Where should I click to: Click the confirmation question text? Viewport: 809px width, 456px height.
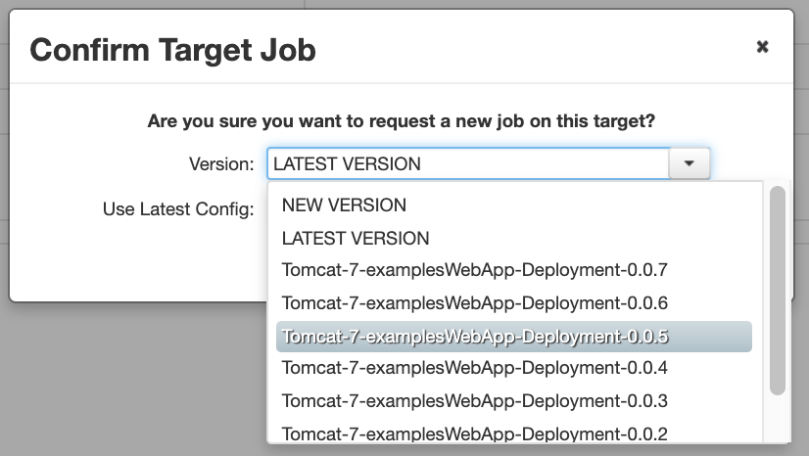click(402, 121)
